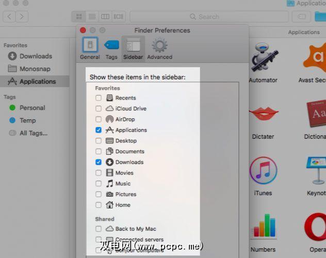Open Opera app icon

(315, 227)
